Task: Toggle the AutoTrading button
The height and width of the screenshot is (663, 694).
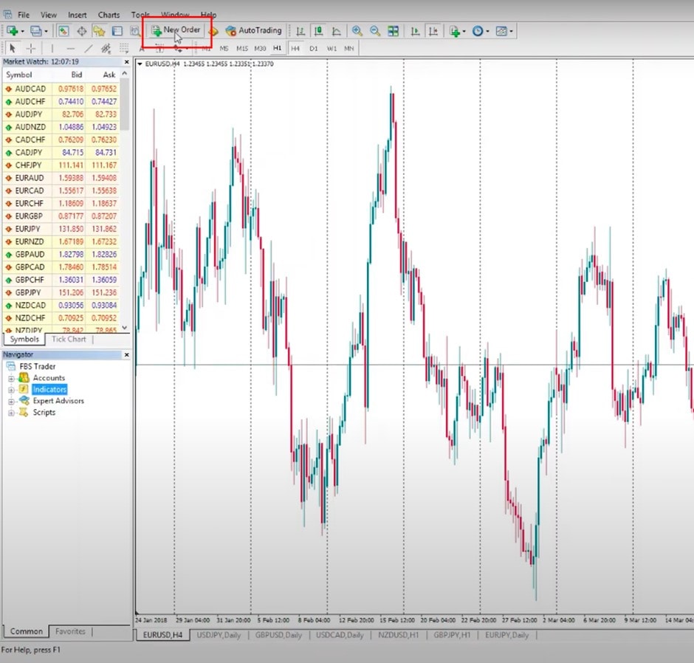Action: [253, 31]
